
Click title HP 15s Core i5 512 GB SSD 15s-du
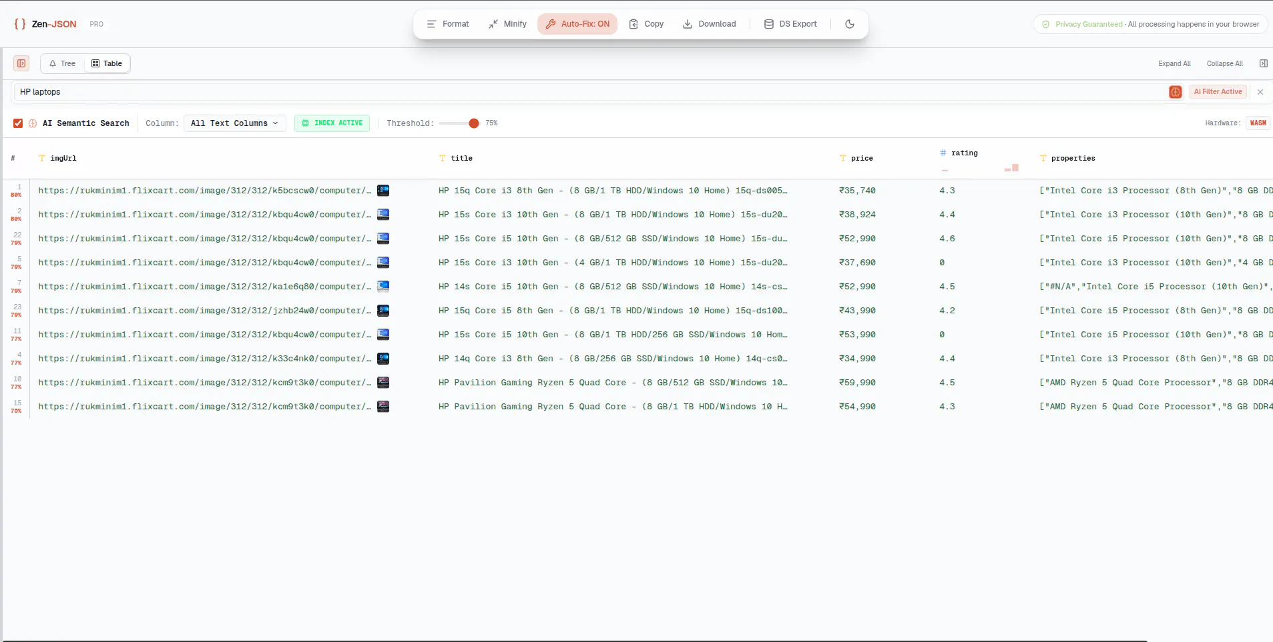pyautogui.click(x=613, y=239)
